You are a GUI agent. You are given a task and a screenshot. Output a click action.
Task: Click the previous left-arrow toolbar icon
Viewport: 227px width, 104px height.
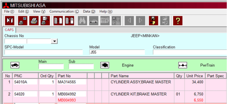point(129,21)
